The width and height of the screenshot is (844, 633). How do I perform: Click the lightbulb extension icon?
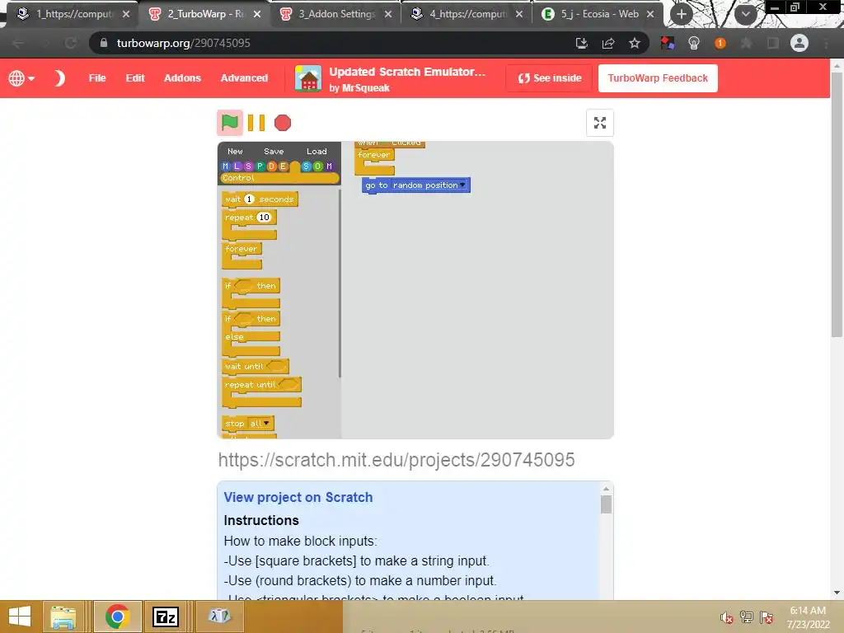pyautogui.click(x=694, y=43)
